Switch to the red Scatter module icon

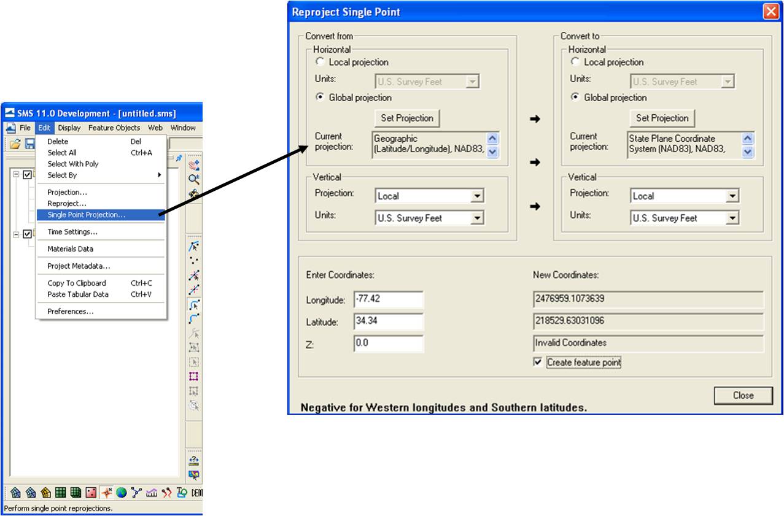coord(91,492)
